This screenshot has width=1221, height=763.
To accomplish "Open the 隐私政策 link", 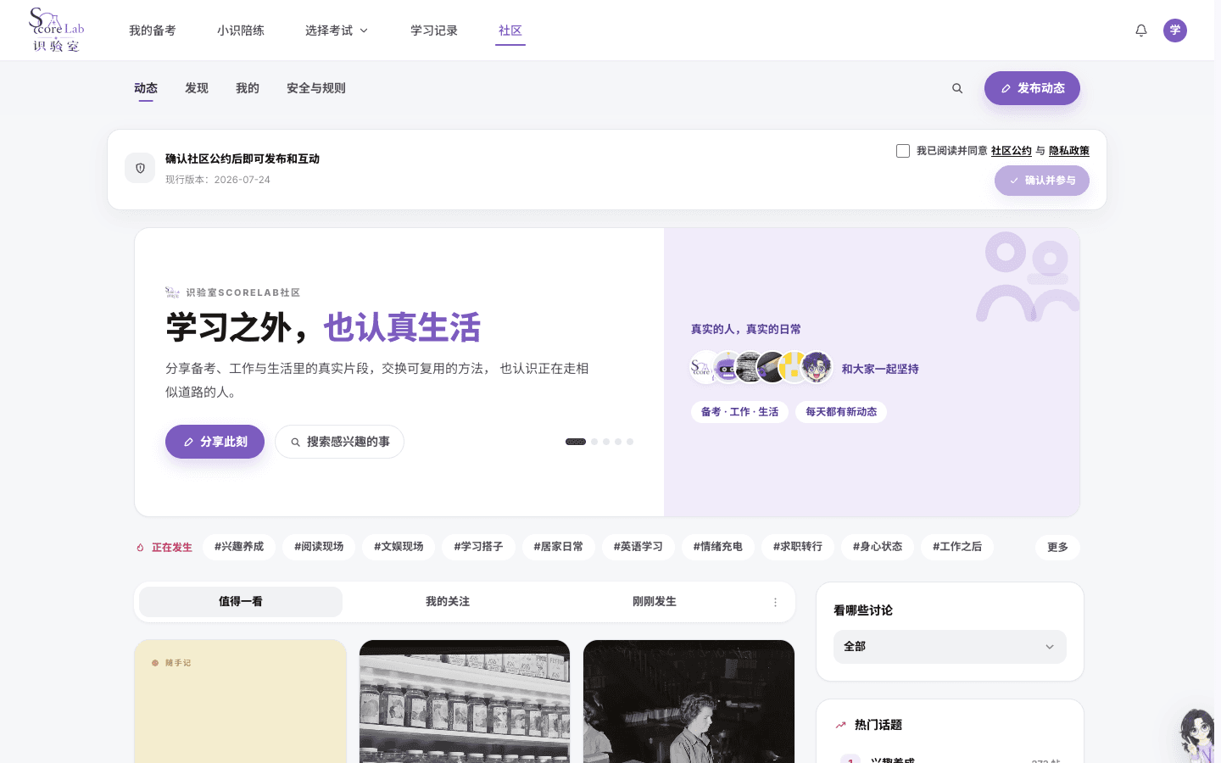I will 1069,151.
